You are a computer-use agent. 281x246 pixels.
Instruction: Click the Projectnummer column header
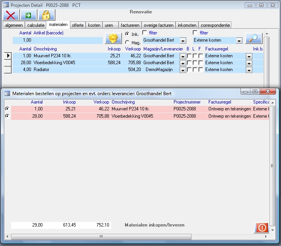pos(187,102)
